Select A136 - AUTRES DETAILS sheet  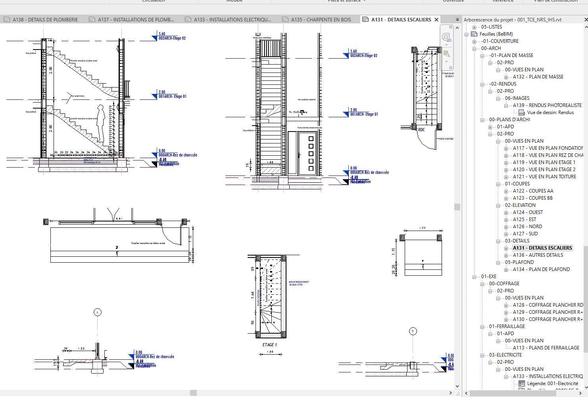pyautogui.click(x=538, y=255)
